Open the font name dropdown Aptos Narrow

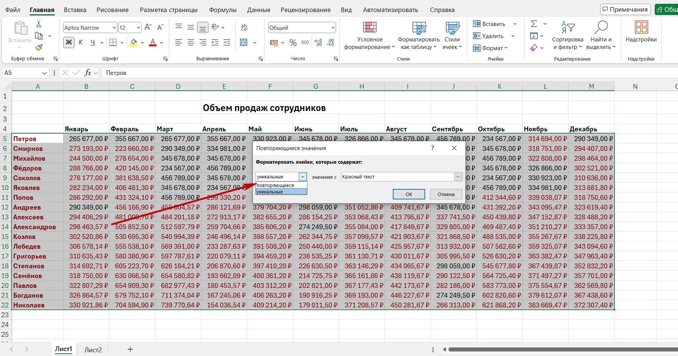coord(114,27)
